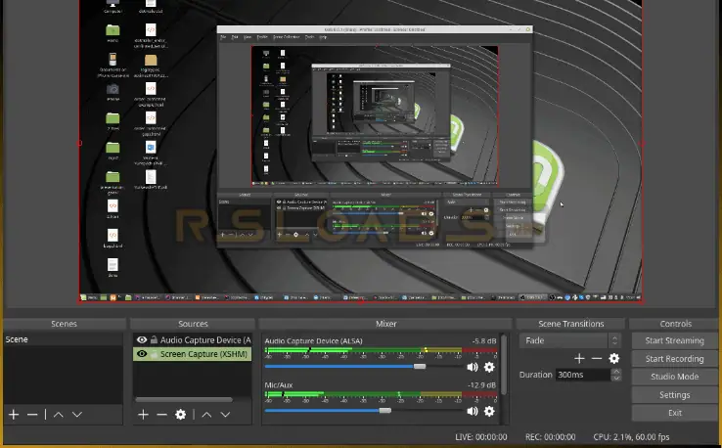
Task: Click the "CPU: 2.1%, 60.00 fps" status text
Action: tap(631, 437)
